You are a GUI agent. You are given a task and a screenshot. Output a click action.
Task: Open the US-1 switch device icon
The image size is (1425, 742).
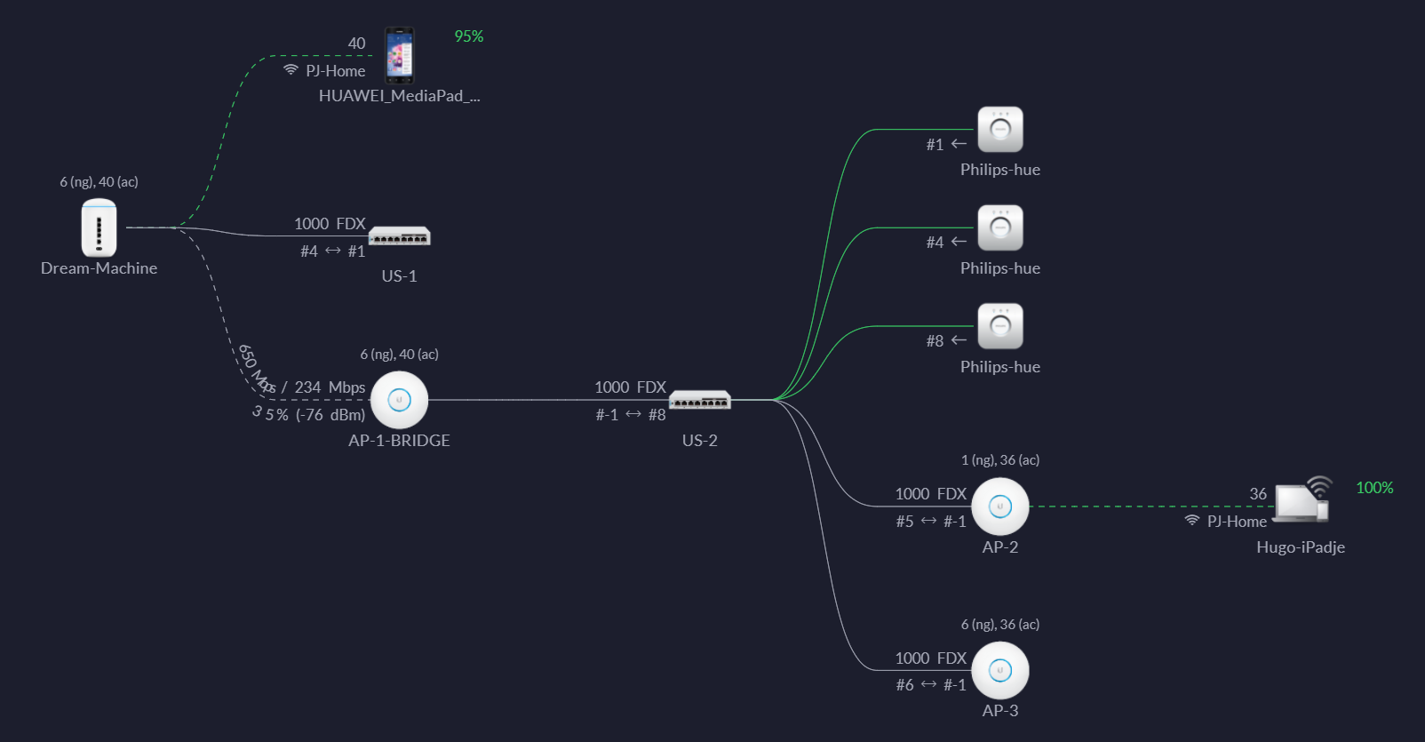point(399,236)
